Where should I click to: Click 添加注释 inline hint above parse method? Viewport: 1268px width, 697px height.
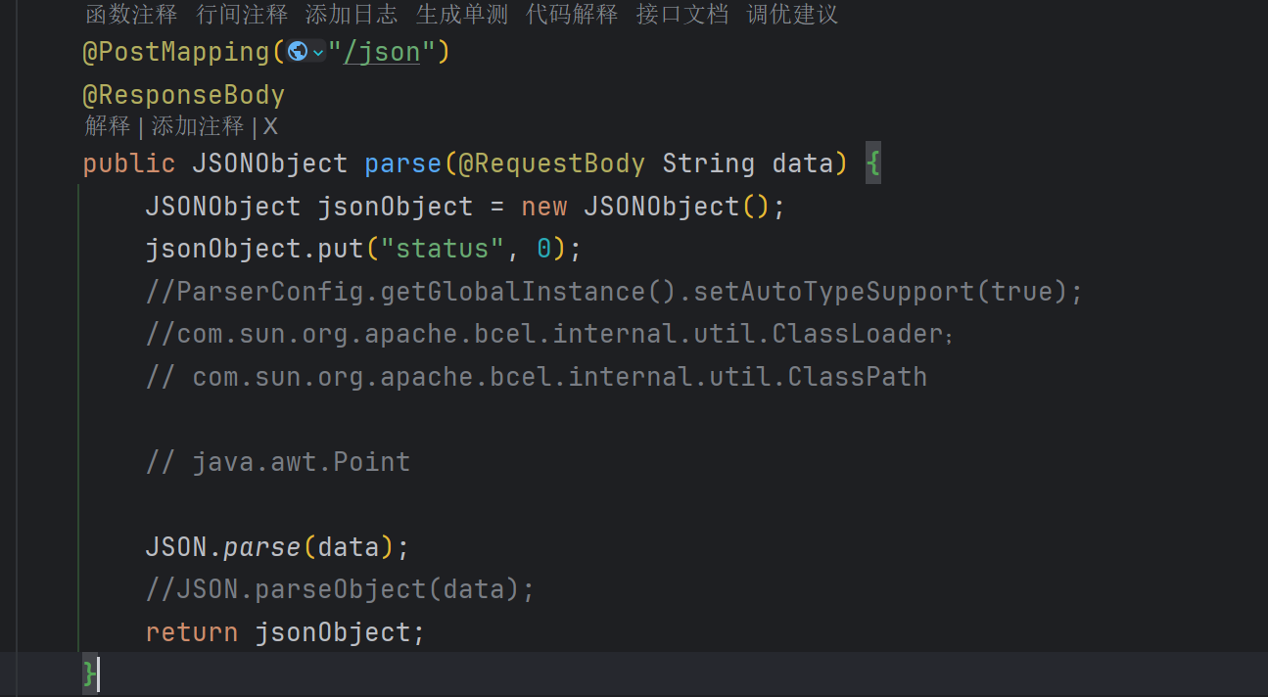point(198,126)
